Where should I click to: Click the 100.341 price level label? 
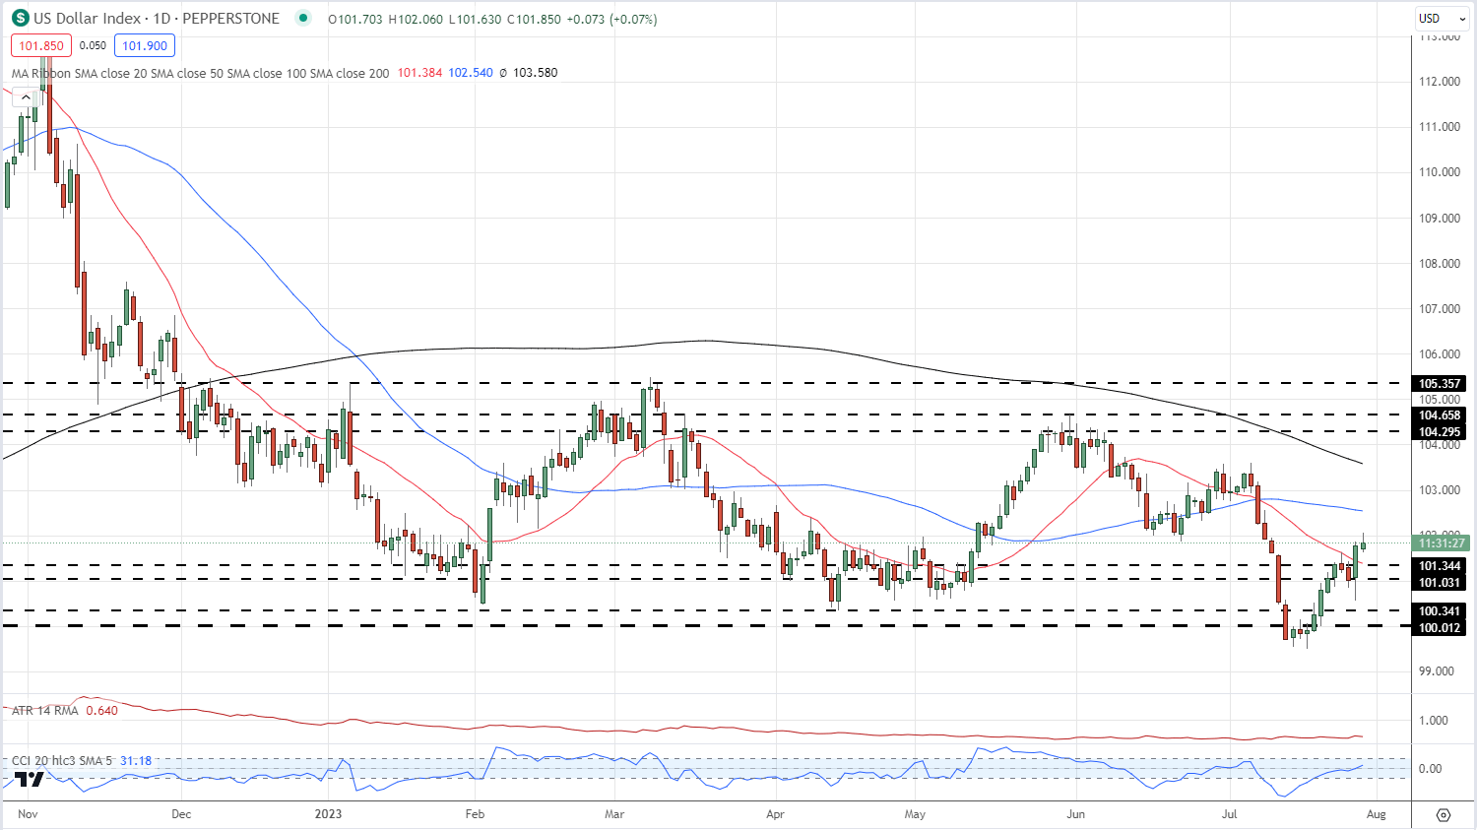point(1440,611)
